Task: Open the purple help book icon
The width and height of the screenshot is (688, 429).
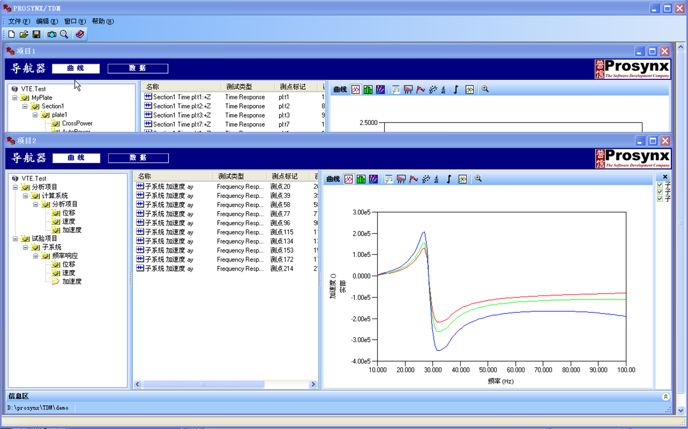Action: pos(80,34)
